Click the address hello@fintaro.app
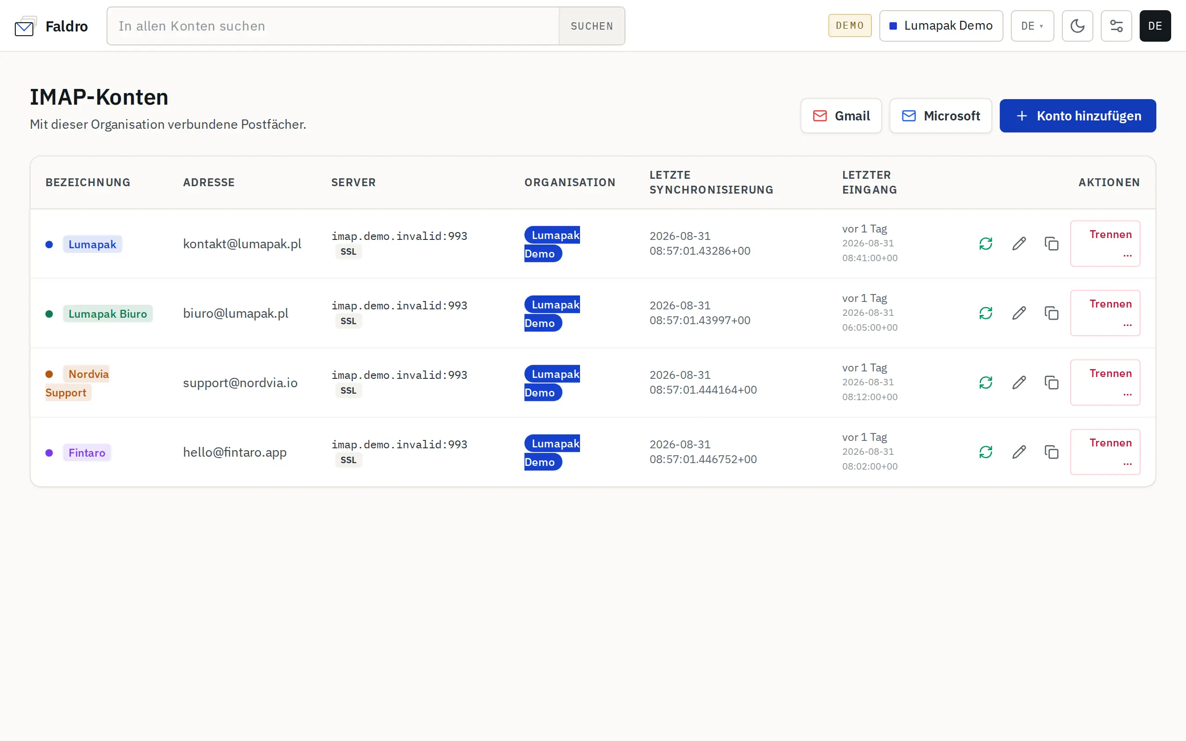 coord(235,452)
